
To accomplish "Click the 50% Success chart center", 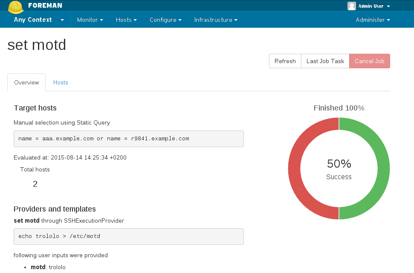I will pyautogui.click(x=339, y=169).
